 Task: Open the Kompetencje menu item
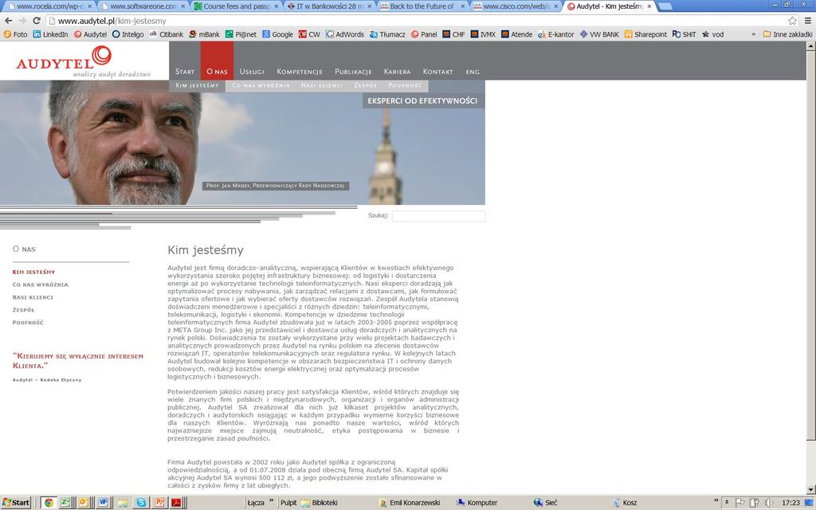pos(300,72)
